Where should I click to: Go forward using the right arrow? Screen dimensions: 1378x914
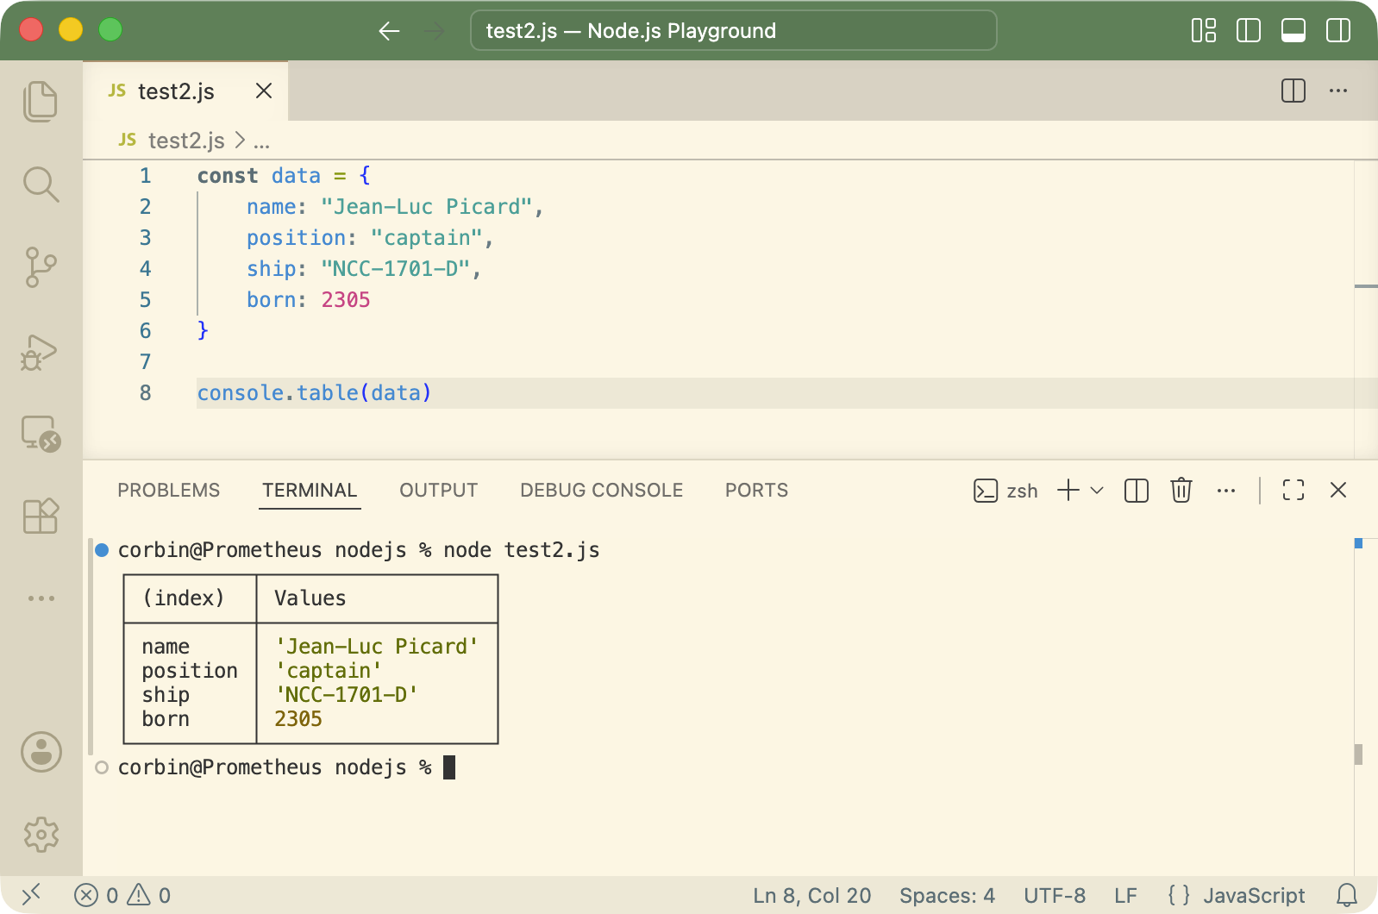click(434, 31)
